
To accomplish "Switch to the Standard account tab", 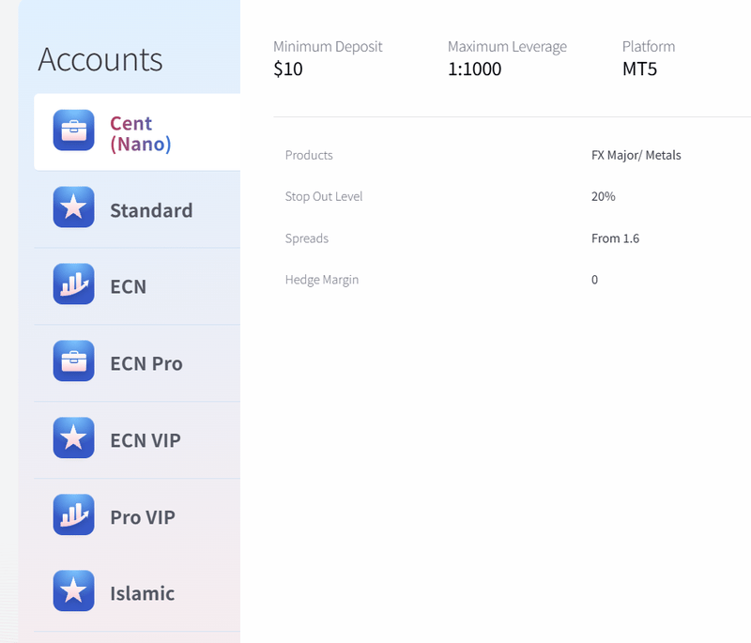I will [137, 209].
